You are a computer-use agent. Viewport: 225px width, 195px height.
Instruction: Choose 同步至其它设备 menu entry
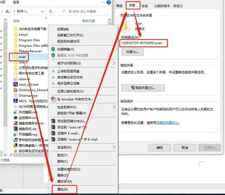[68, 83]
